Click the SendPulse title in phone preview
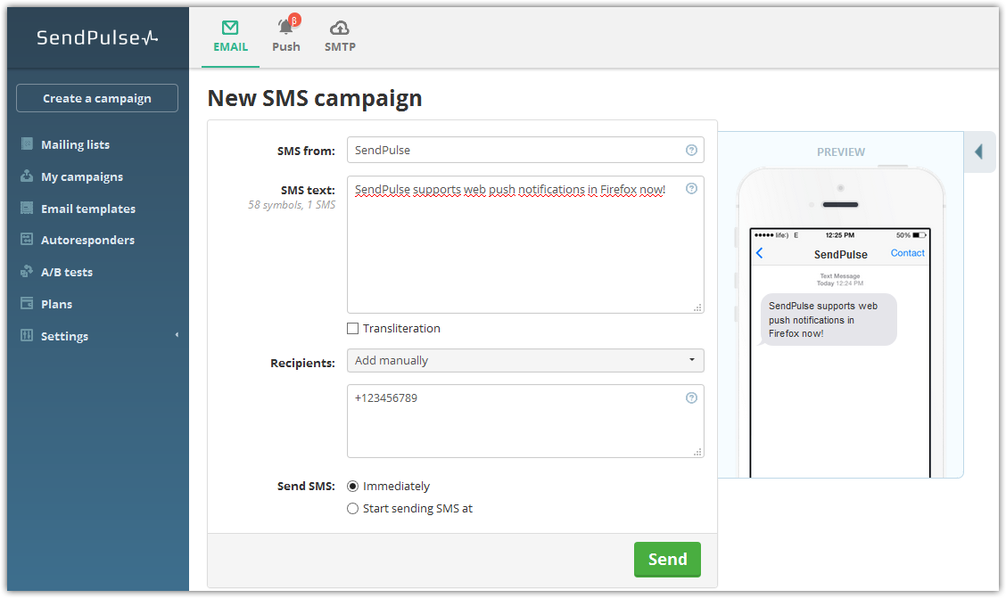This screenshot has width=1006, height=598. coord(840,255)
